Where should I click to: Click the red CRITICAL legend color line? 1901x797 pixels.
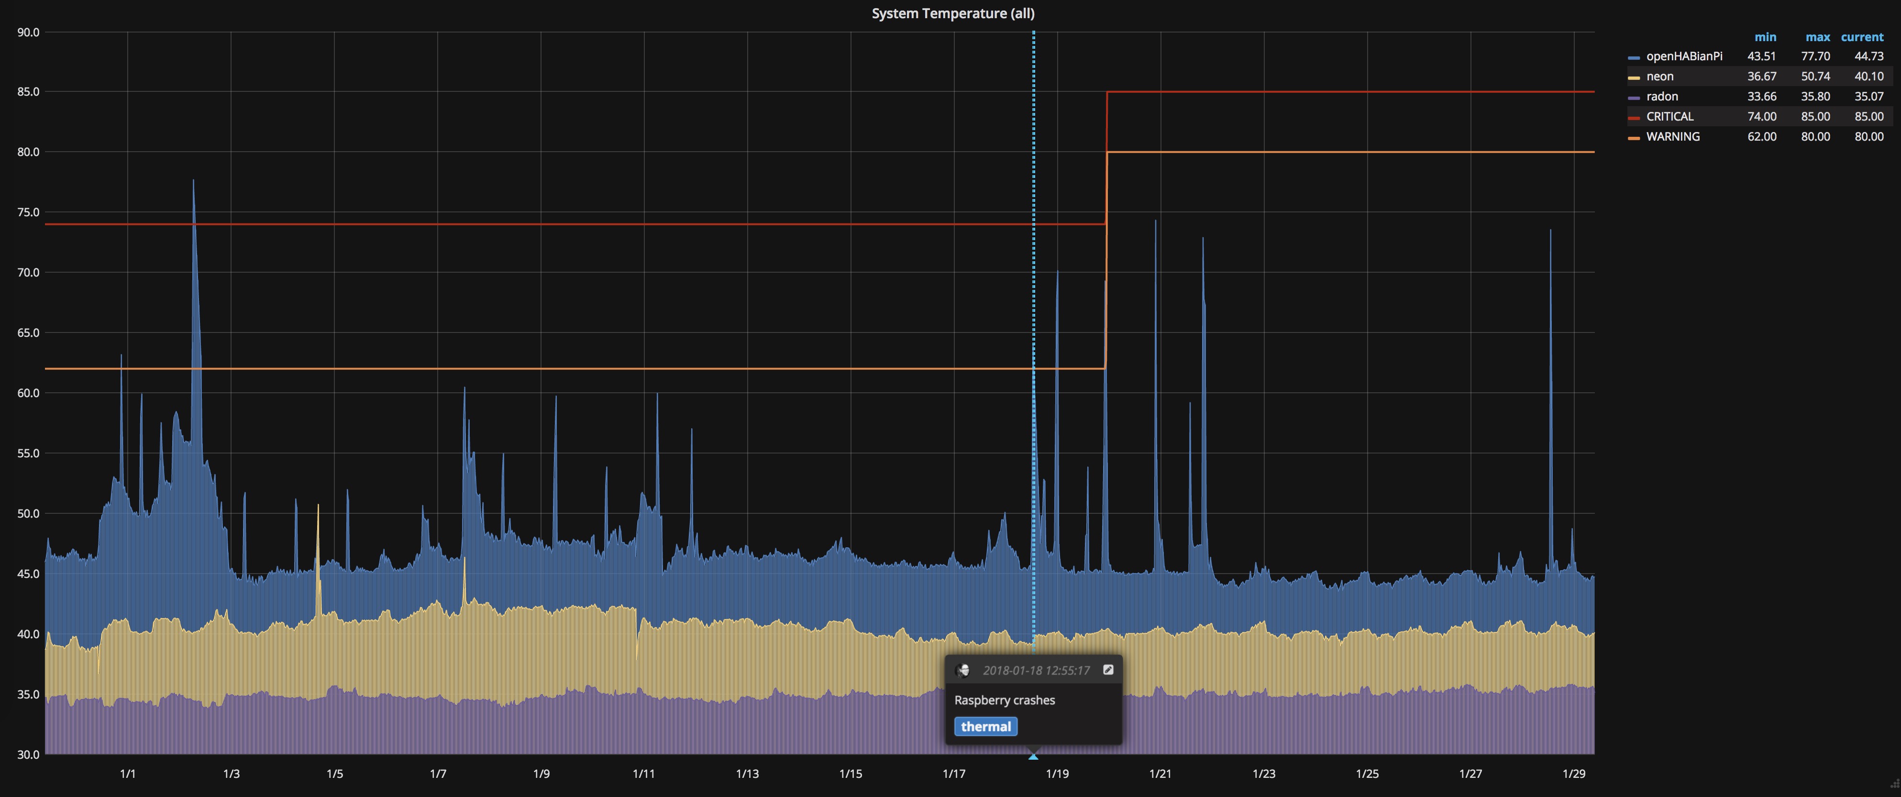pos(1634,117)
